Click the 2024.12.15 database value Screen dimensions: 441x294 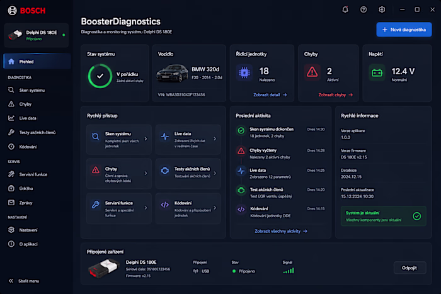click(351, 177)
